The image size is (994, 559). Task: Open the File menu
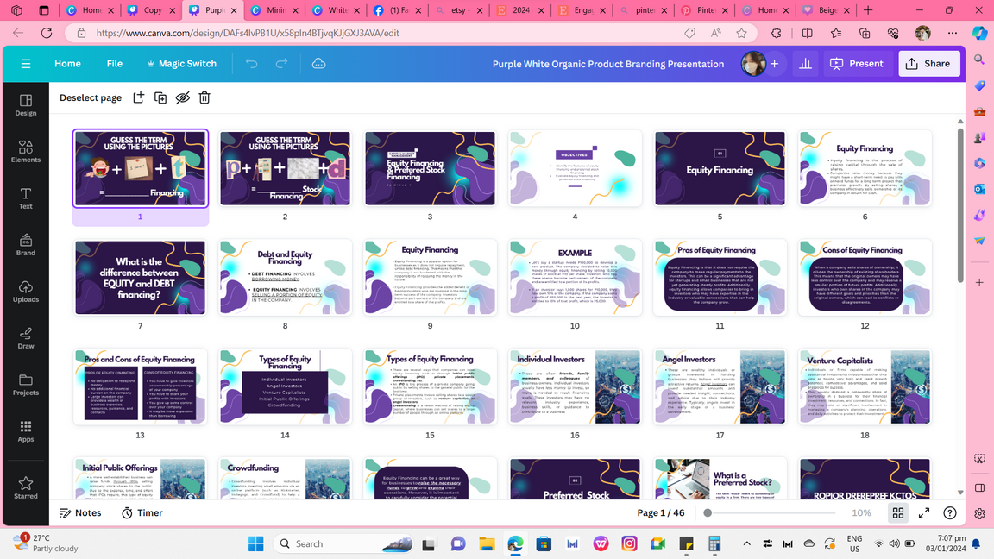pyautogui.click(x=115, y=64)
